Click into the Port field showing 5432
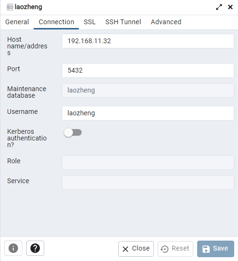Image resolution: width=238 pixels, height=261 pixels. 148,70
